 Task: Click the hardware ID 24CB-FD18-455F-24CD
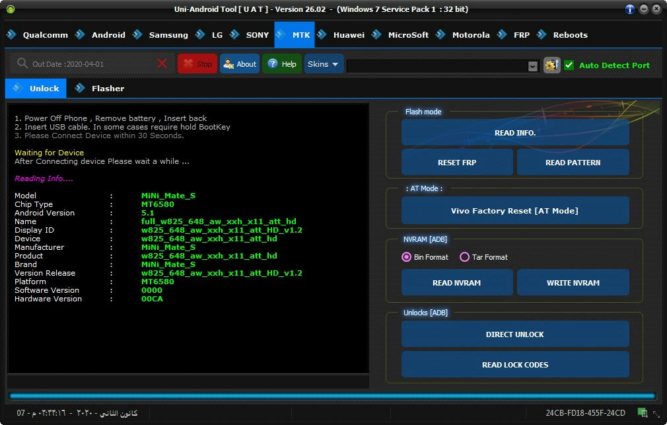[x=585, y=412]
